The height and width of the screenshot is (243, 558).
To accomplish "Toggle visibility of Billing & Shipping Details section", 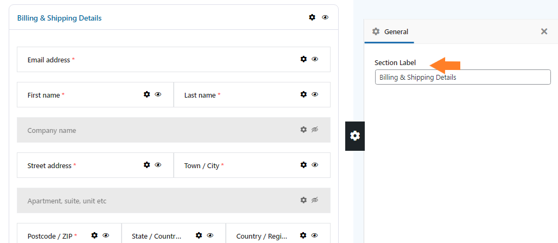I will tap(325, 17).
